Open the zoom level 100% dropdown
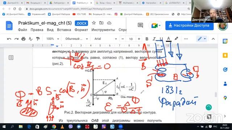 [53, 39]
